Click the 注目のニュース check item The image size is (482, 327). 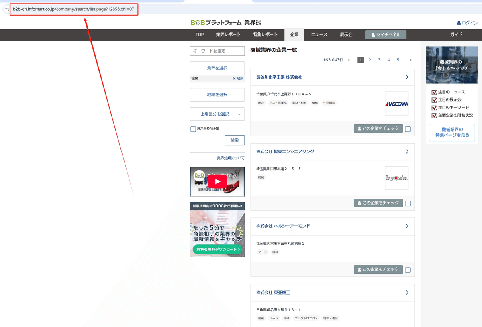point(448,92)
